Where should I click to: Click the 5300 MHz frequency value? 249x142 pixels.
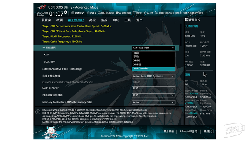[x=190, y=36]
